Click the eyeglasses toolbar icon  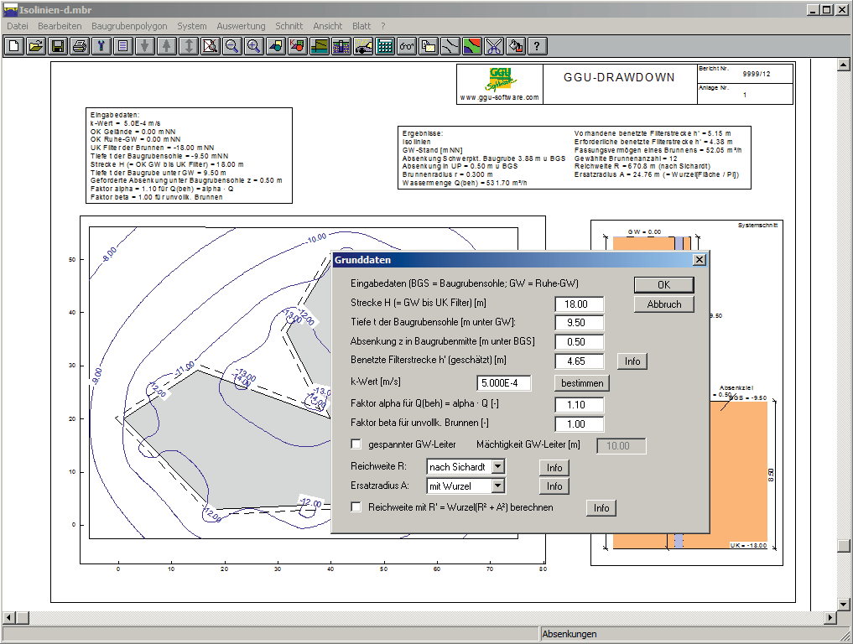(x=407, y=46)
